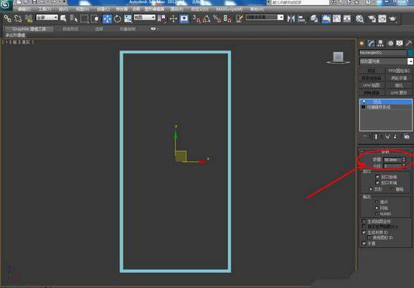Activate the Select and Move tool
The image size is (414, 288).
pos(107,19)
